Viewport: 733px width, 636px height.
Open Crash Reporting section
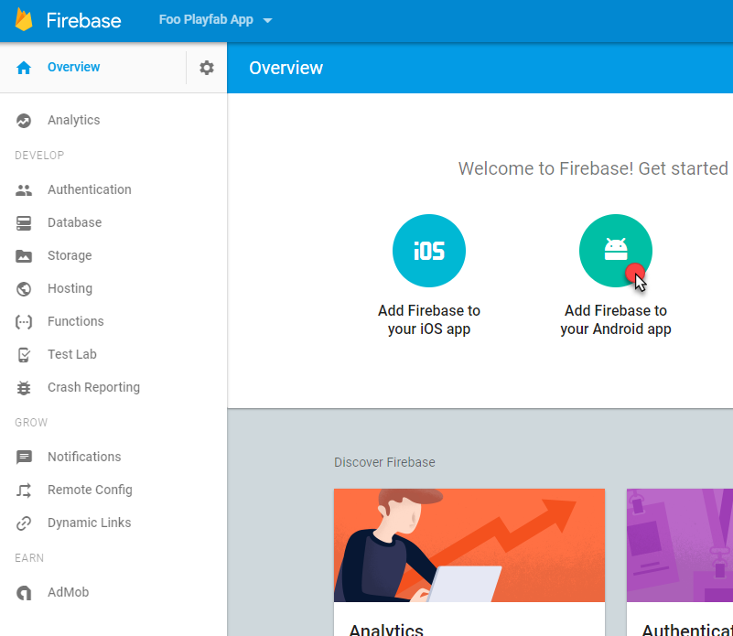[x=94, y=387]
